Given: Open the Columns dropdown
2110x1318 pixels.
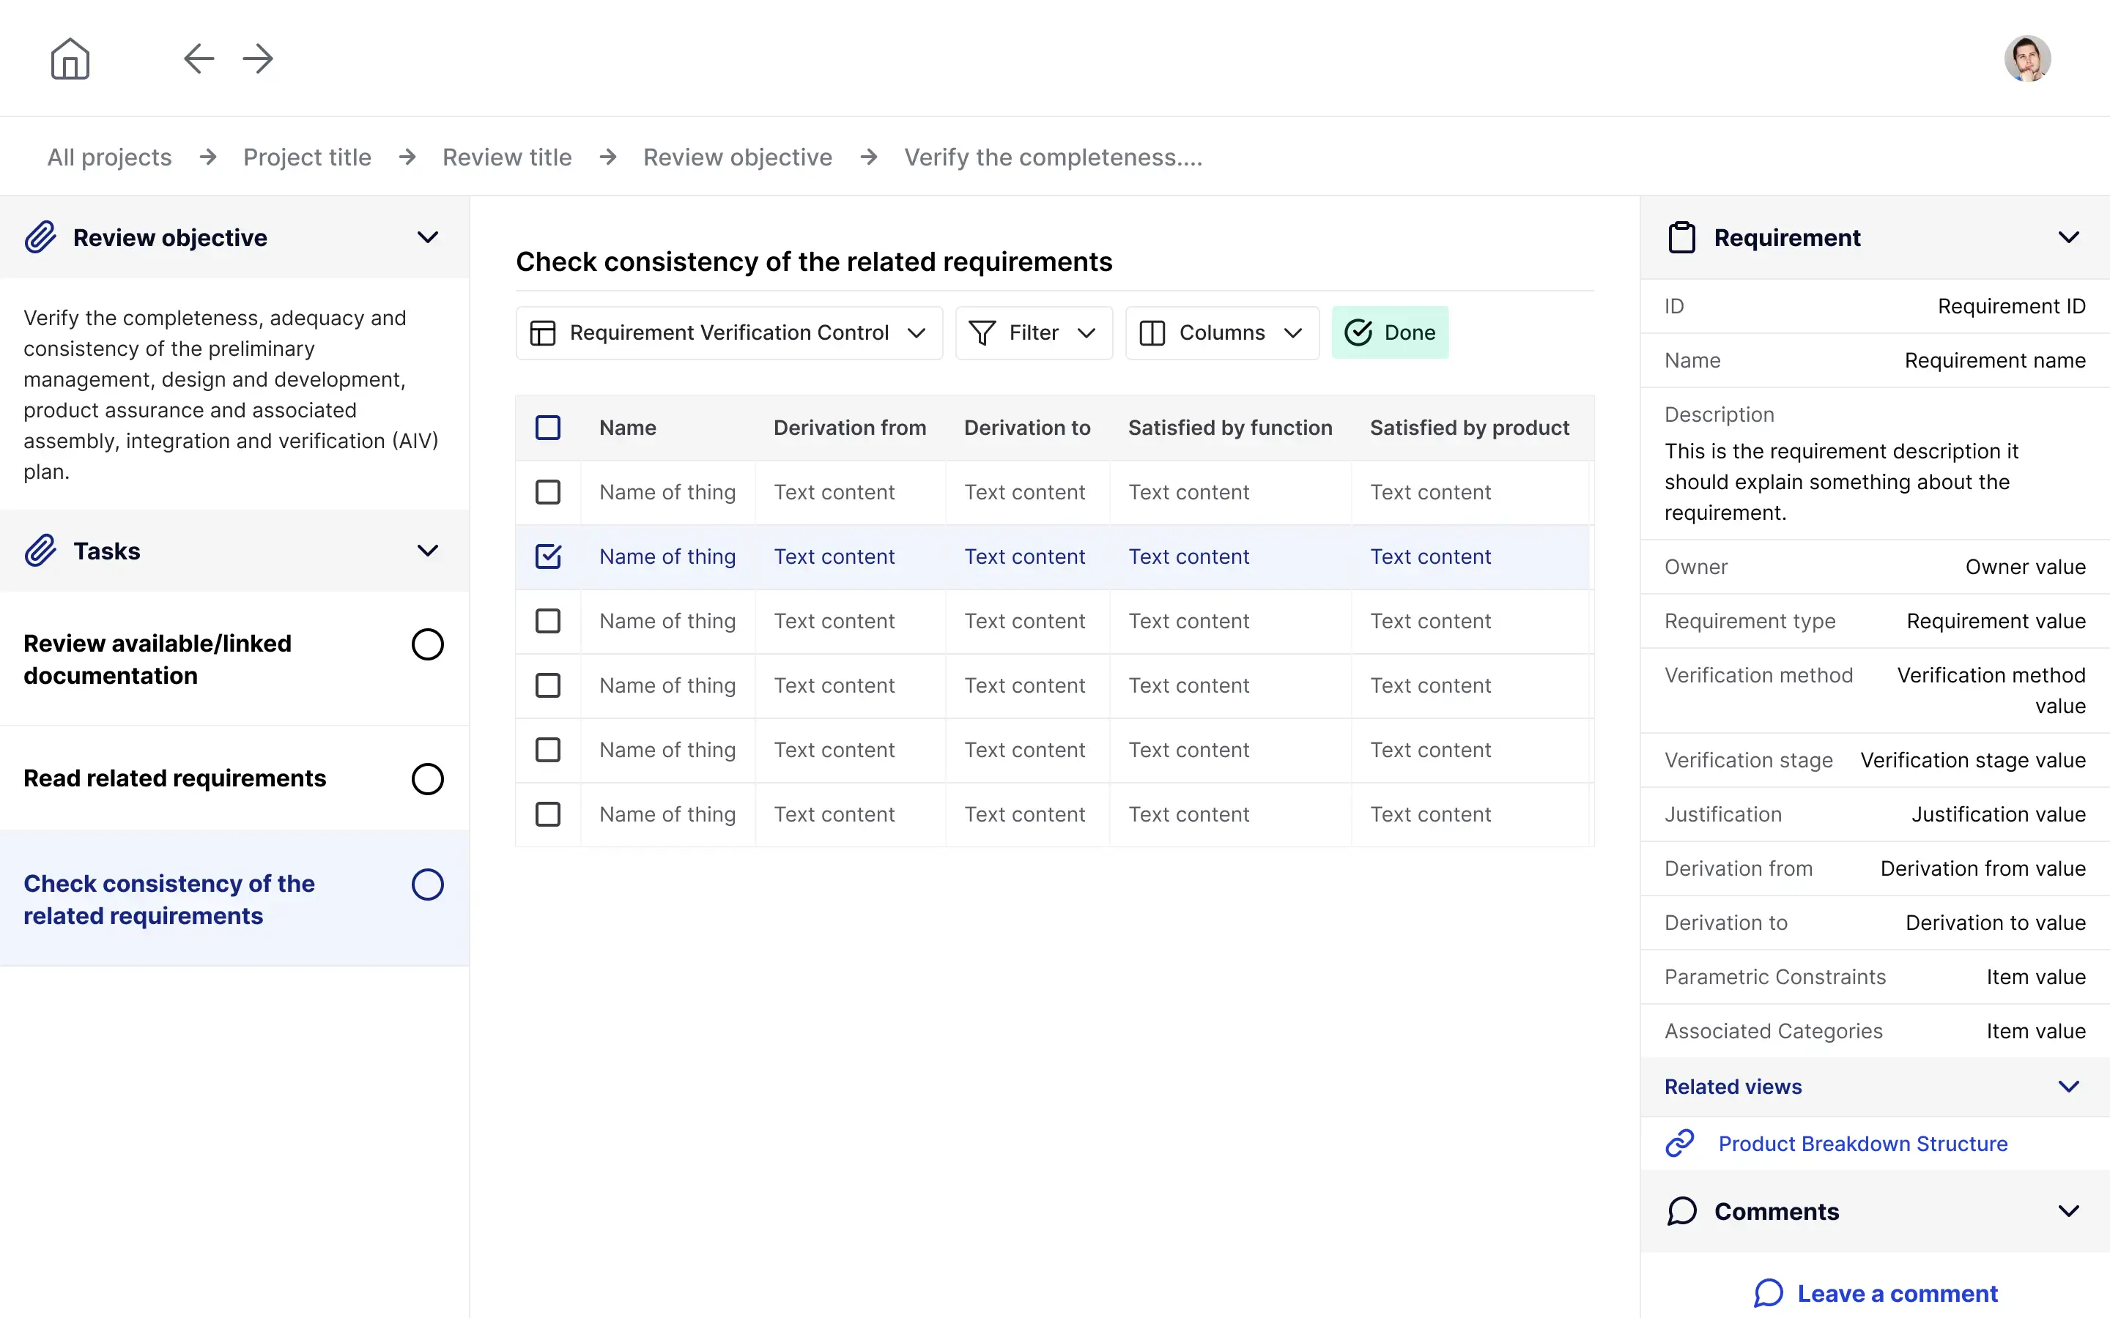Looking at the screenshot, I should pos(1221,333).
